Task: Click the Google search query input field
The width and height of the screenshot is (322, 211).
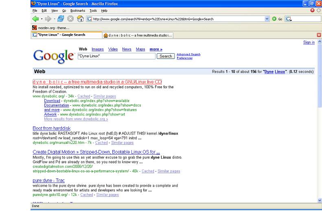Action: click(116, 56)
